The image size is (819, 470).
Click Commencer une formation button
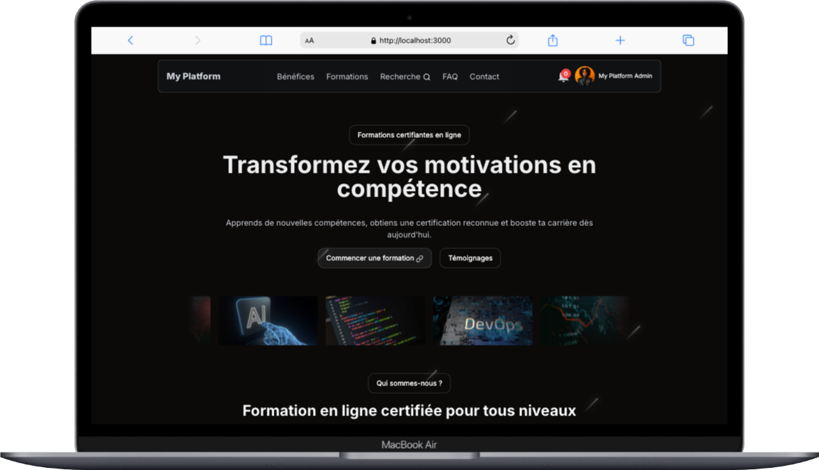coord(374,258)
